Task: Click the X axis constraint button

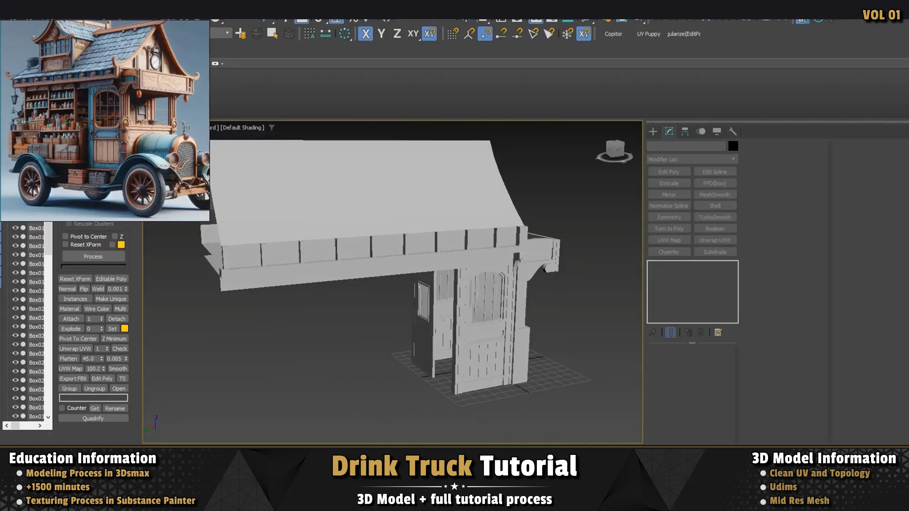Action: pos(365,34)
